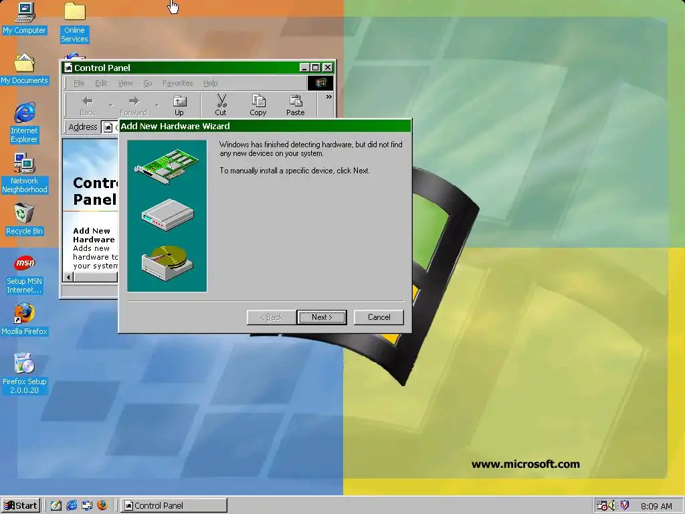
Task: Open the Help menu in Control Panel
Action: (211, 83)
